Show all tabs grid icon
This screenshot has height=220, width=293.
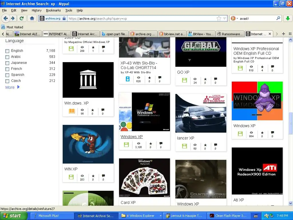290,34
